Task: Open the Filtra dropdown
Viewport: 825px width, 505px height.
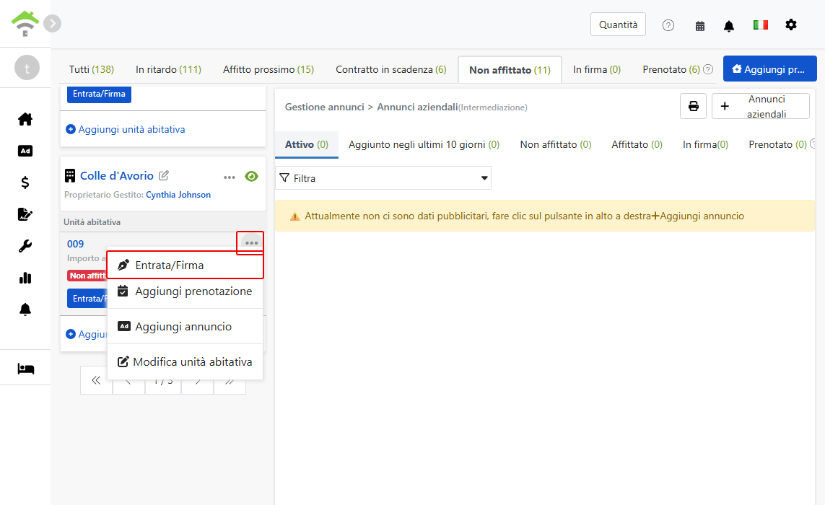Action: coord(383,177)
